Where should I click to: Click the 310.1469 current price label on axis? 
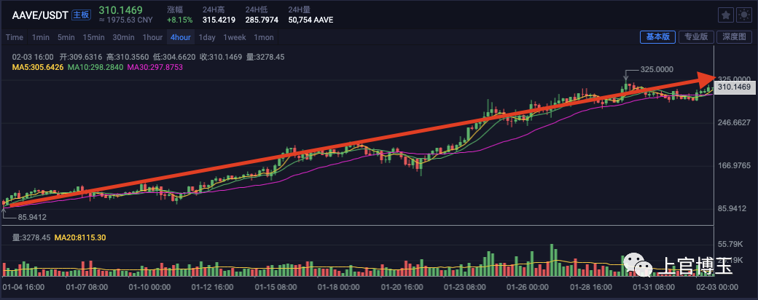point(734,87)
